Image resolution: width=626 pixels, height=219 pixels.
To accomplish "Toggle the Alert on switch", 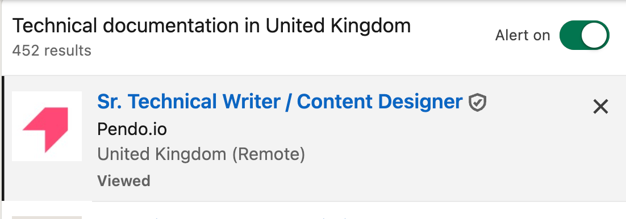I will [x=584, y=36].
